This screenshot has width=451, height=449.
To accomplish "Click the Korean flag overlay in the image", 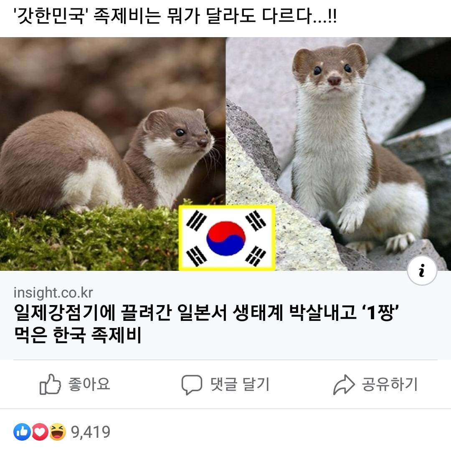I will point(227,238).
